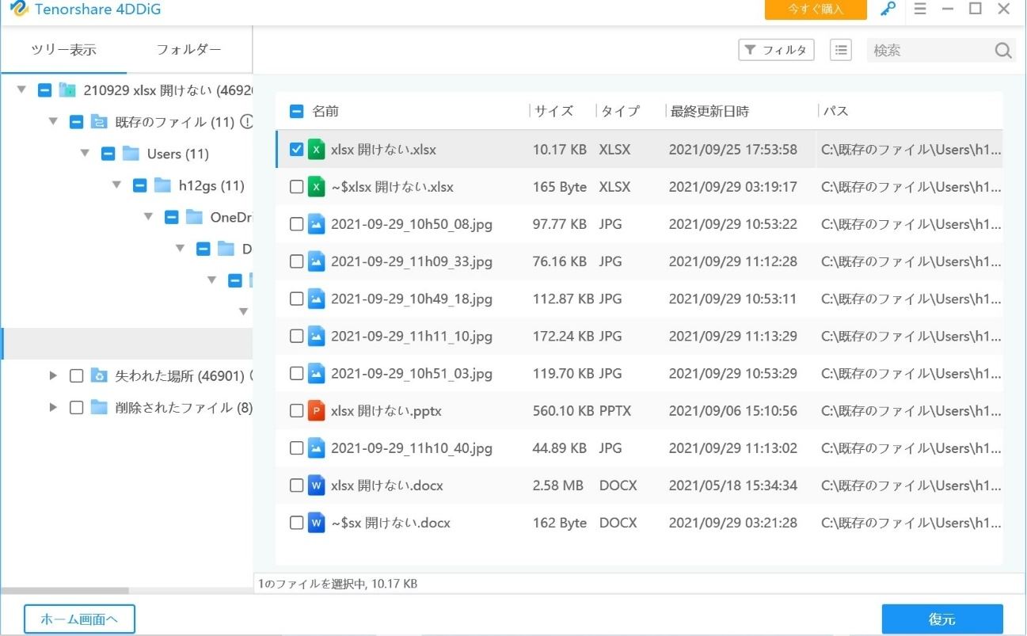Click the Tenorshare 4DDiG logo icon
The image size is (1027, 636).
(x=18, y=10)
